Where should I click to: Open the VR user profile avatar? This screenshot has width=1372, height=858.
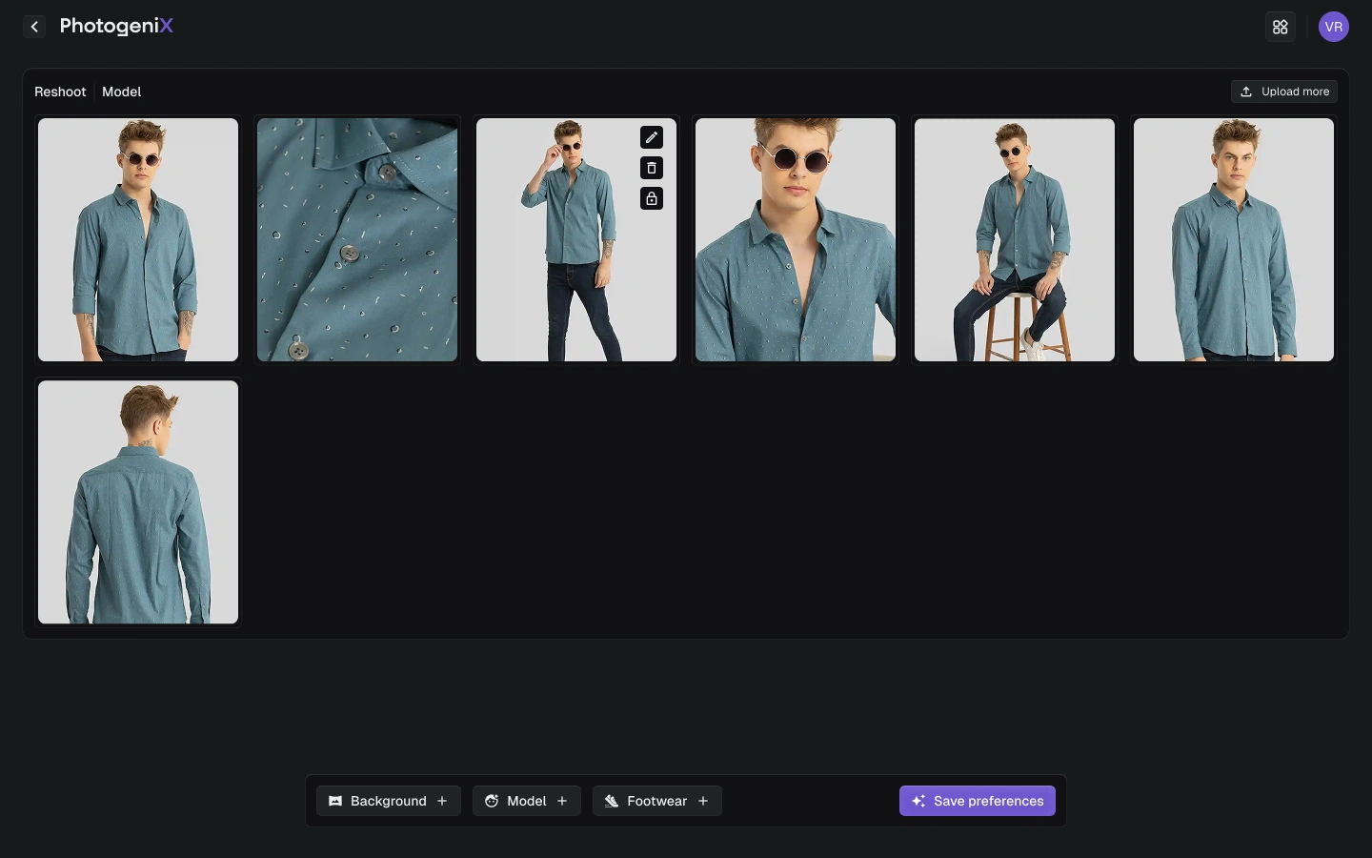tap(1333, 27)
